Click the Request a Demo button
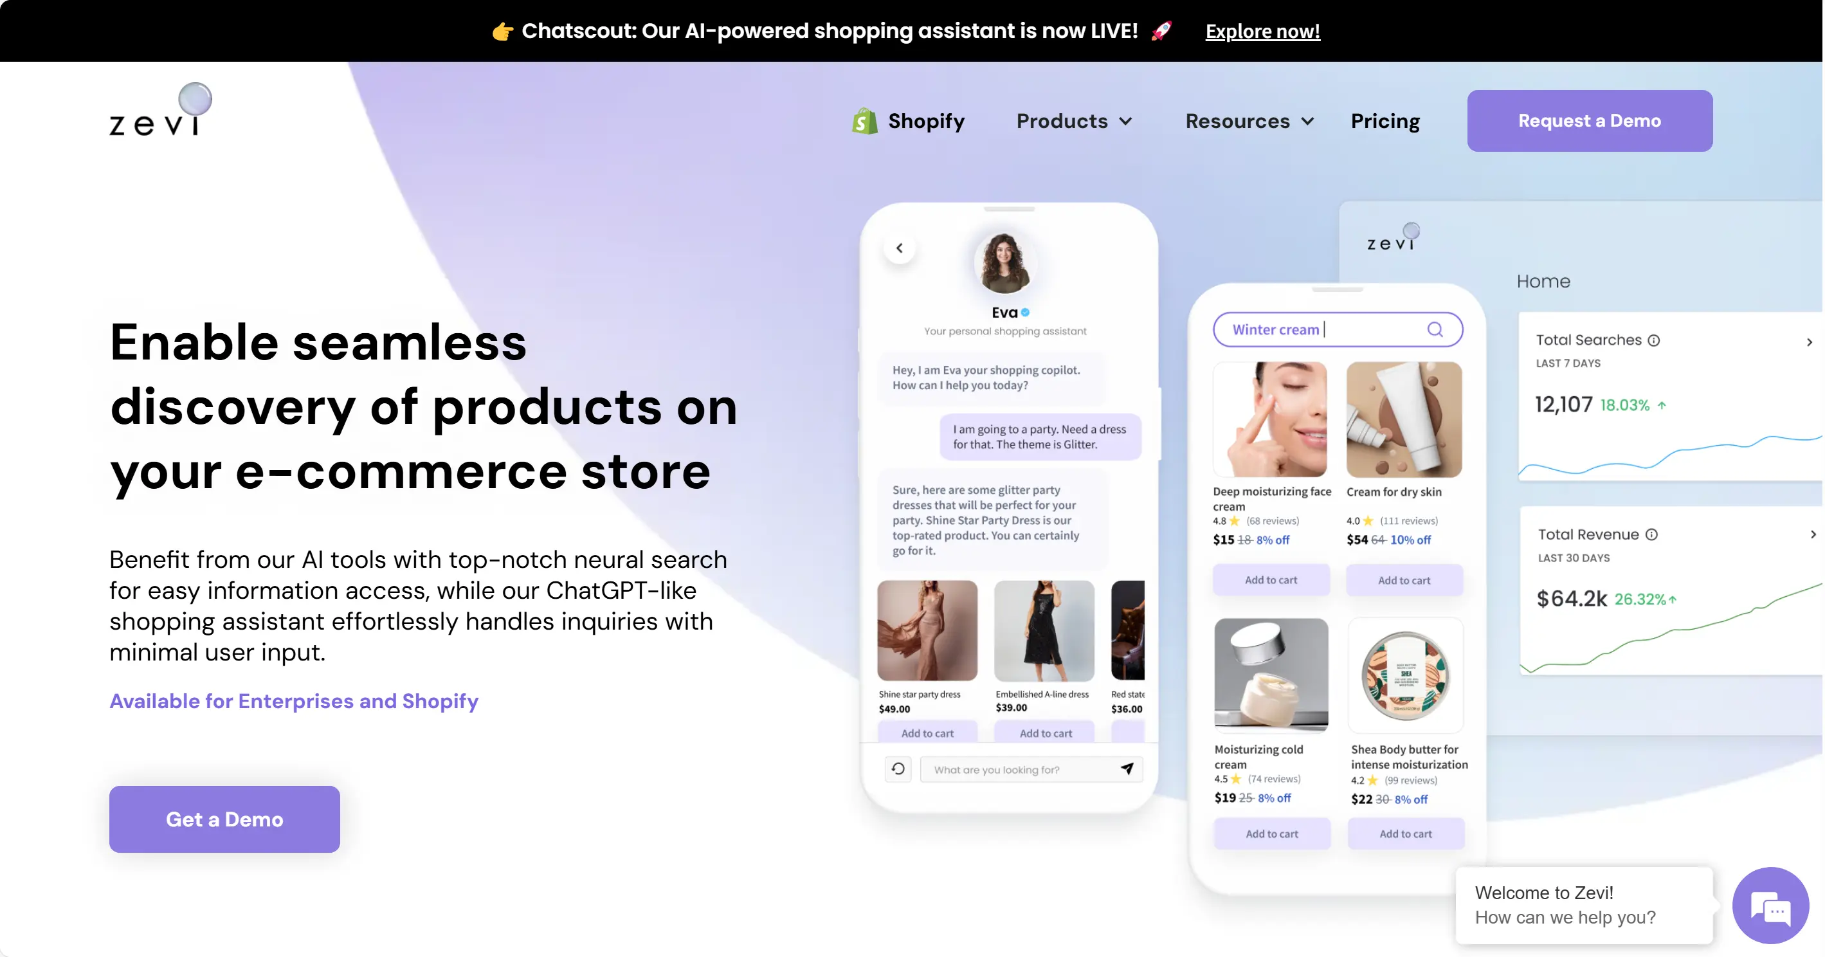 [1590, 121]
